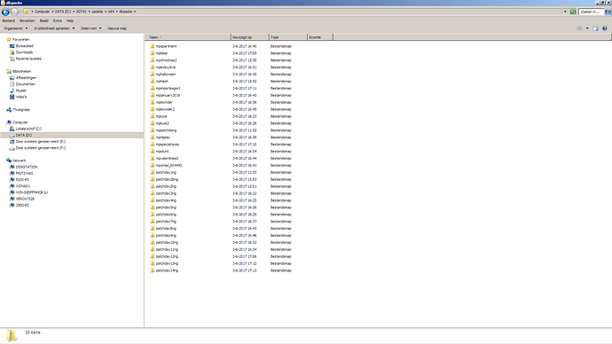Select Bibliotheken in the navigation pane
The height and width of the screenshot is (344, 612).
coord(21,72)
